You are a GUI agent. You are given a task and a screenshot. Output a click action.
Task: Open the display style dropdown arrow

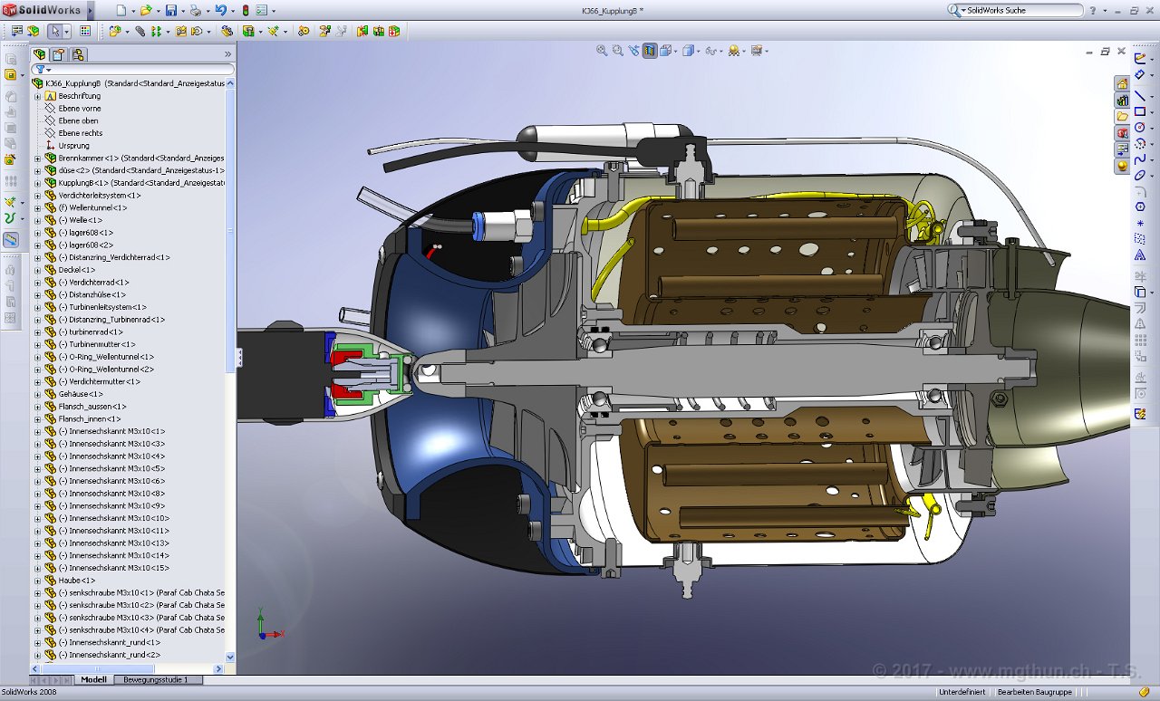coord(699,52)
